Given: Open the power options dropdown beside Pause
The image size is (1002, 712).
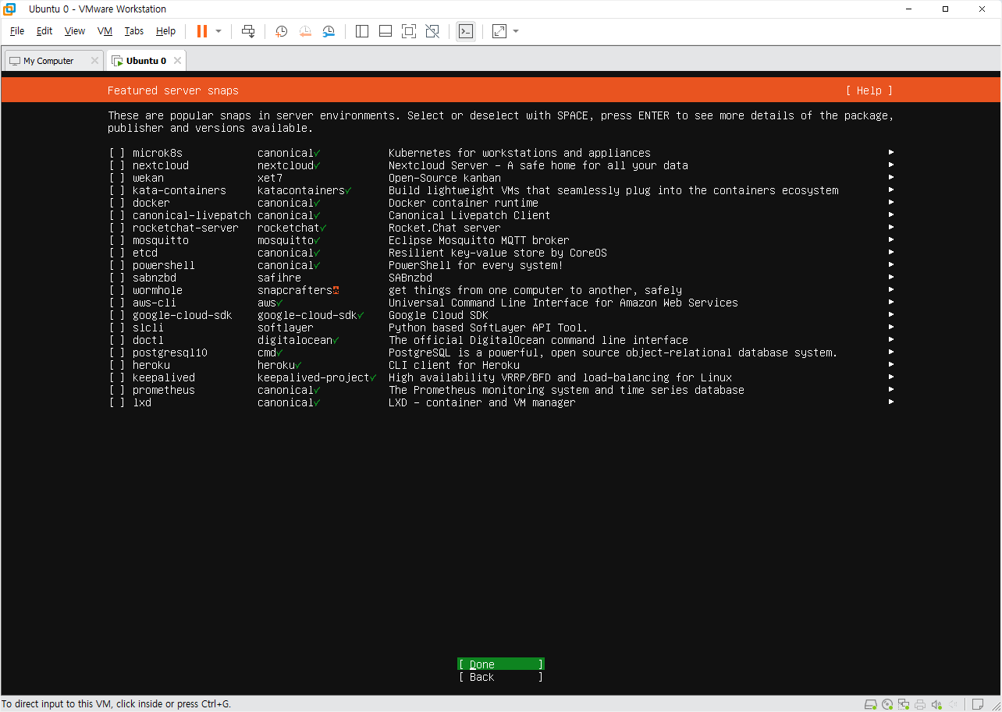Looking at the screenshot, I should [x=219, y=31].
